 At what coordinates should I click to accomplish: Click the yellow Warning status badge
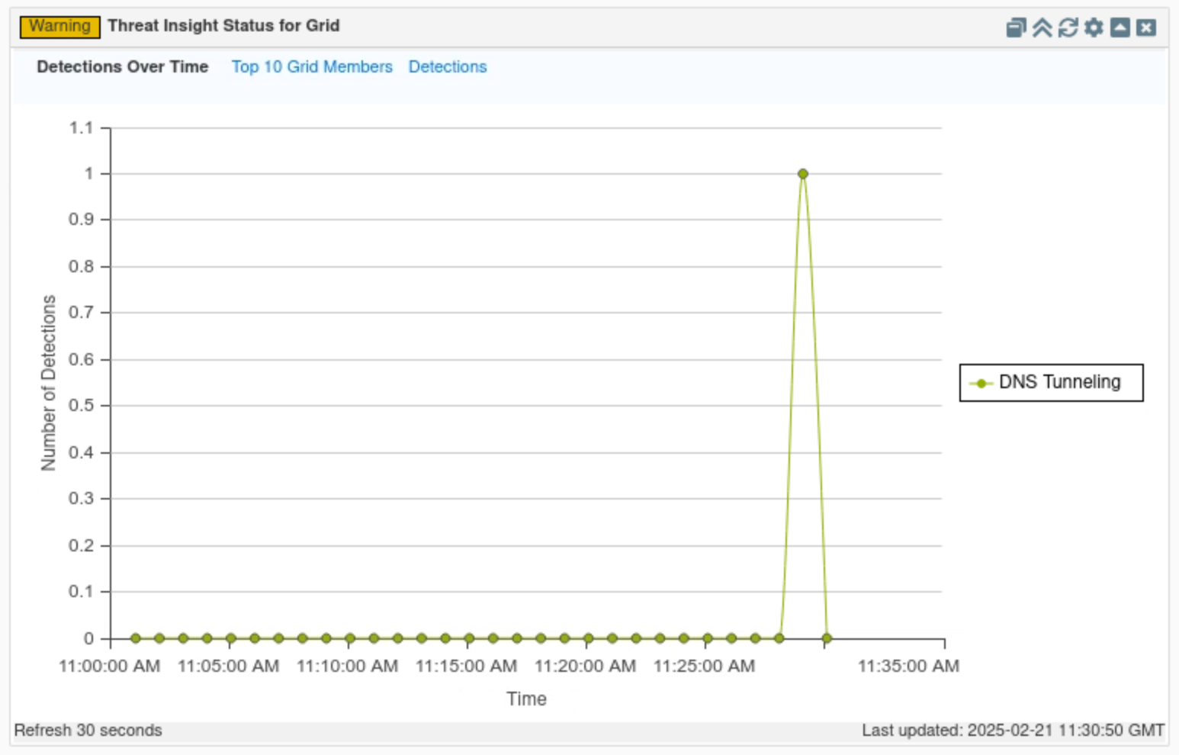pos(59,27)
